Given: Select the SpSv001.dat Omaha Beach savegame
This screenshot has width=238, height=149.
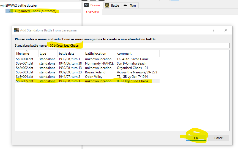Looking at the screenshot, I should pyautogui.click(x=25, y=63).
